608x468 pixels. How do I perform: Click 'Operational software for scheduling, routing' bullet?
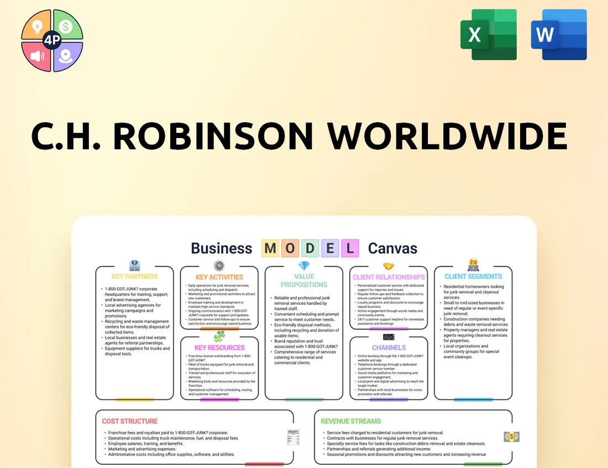point(220,392)
